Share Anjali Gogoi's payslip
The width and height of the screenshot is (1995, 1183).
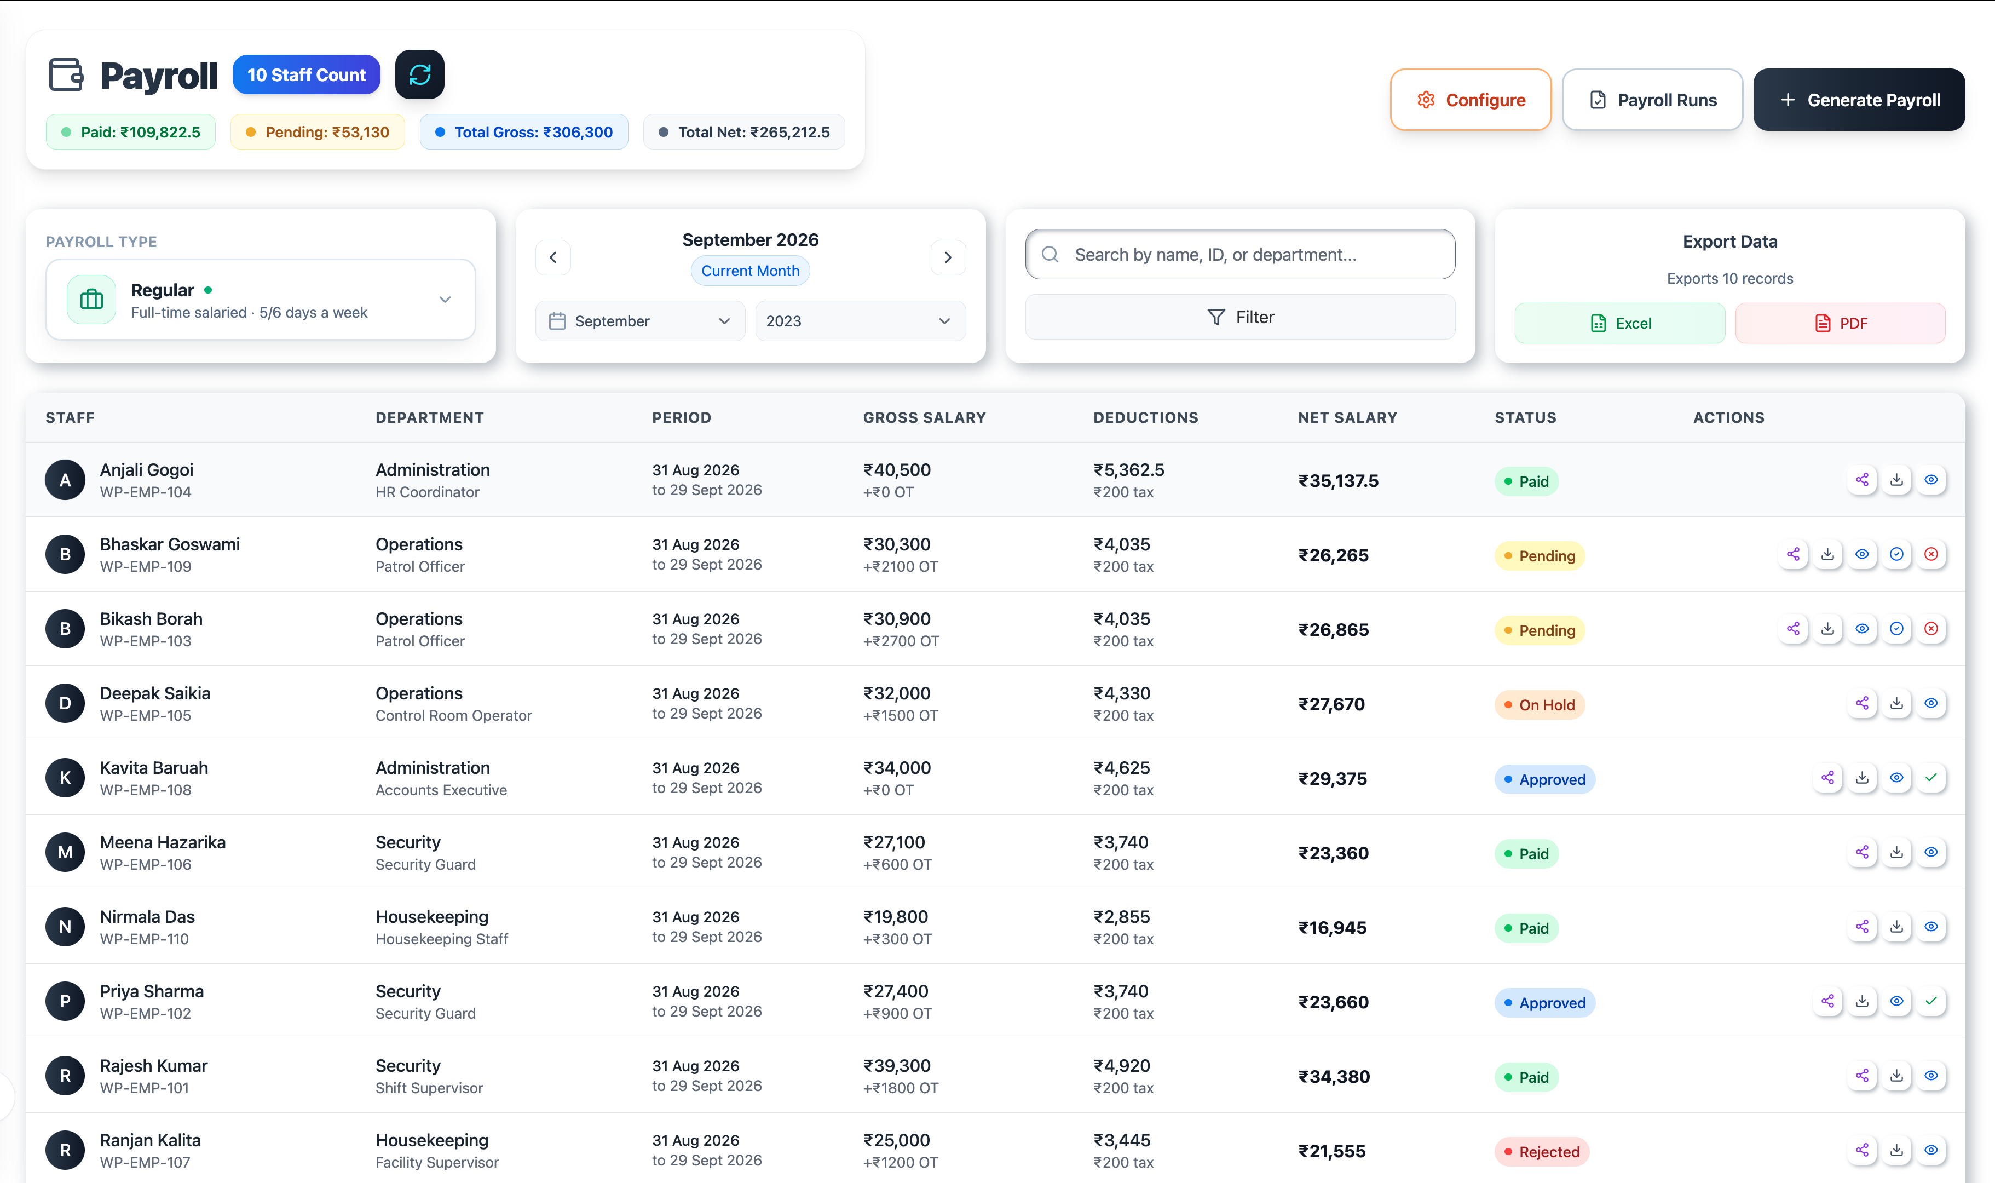point(1862,480)
